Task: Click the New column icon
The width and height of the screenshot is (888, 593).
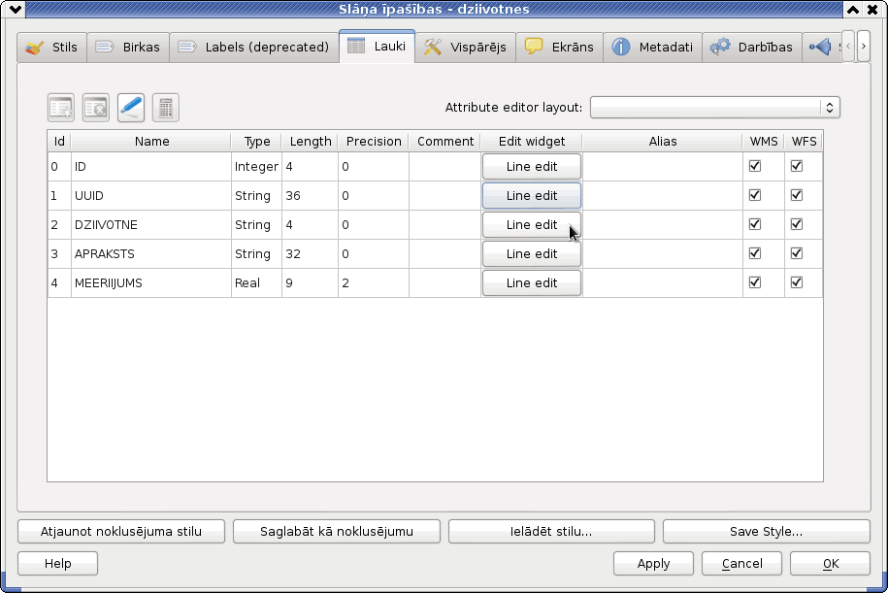Action: click(61, 108)
